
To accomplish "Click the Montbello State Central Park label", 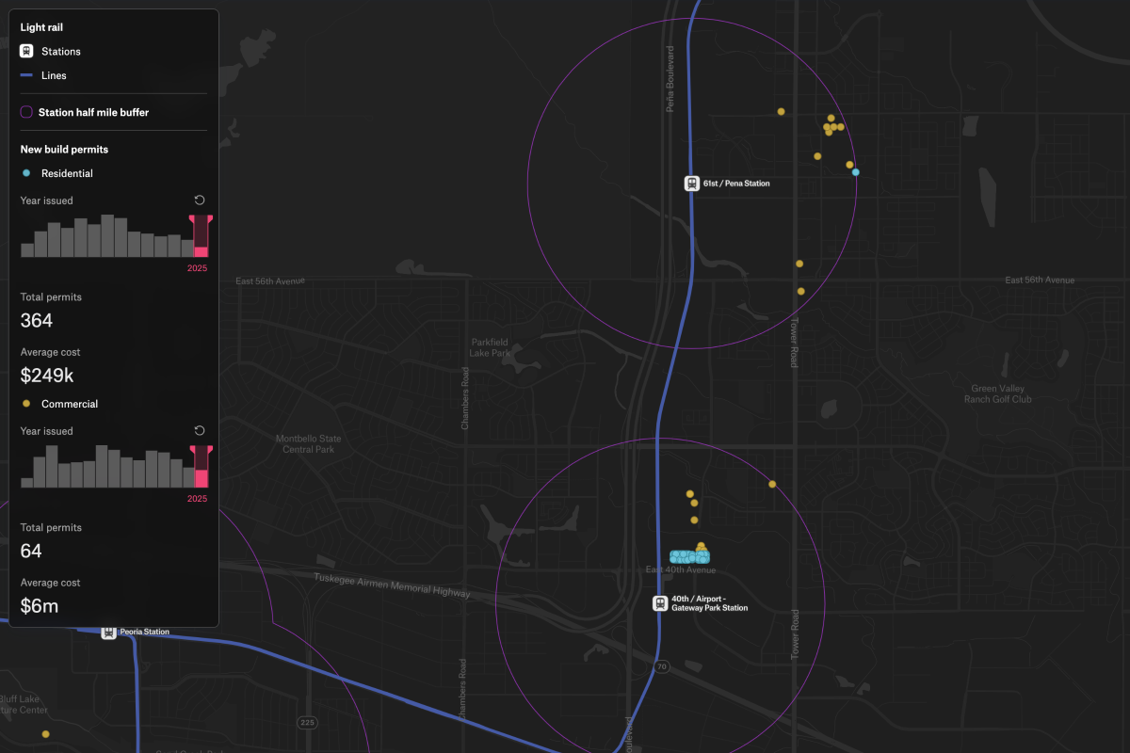I will [x=309, y=444].
